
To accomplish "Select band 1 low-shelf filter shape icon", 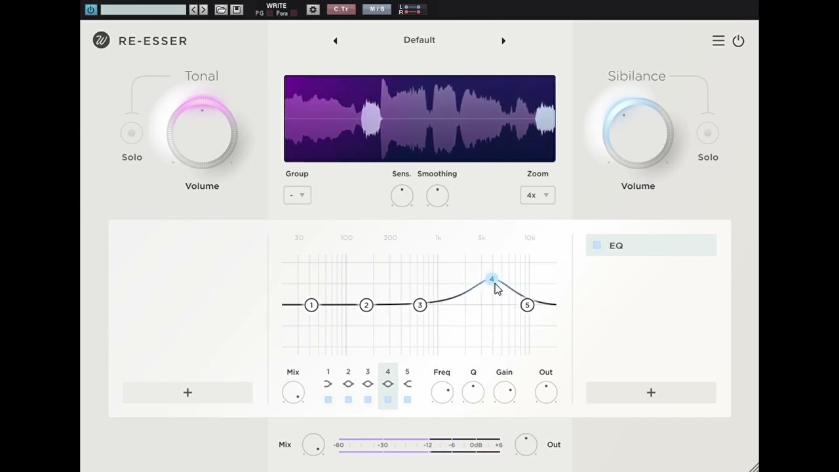I will pos(328,384).
